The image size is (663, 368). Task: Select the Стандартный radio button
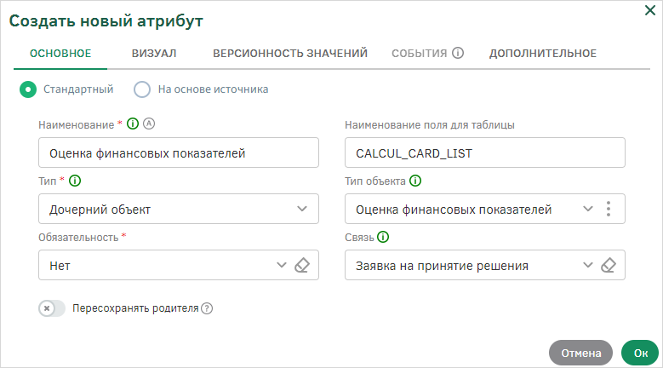pos(28,89)
